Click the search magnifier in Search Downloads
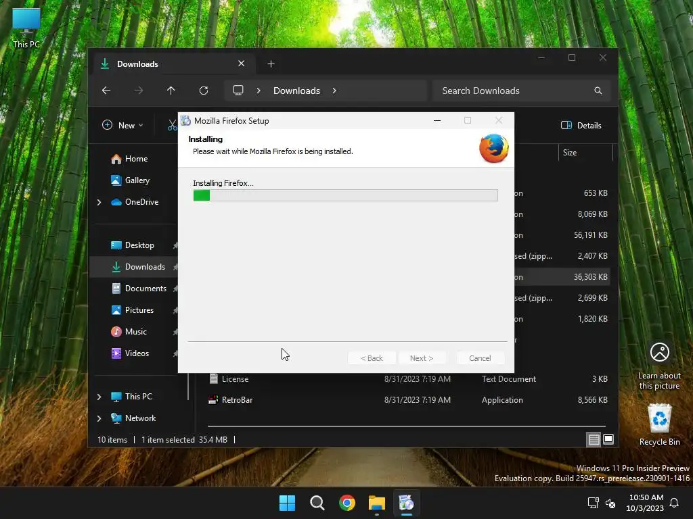This screenshot has height=519, width=693. click(598, 91)
